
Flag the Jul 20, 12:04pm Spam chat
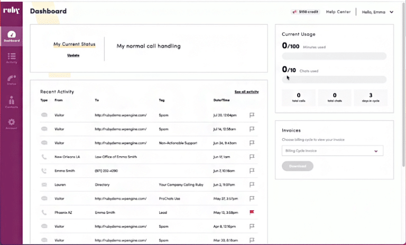tap(252, 115)
